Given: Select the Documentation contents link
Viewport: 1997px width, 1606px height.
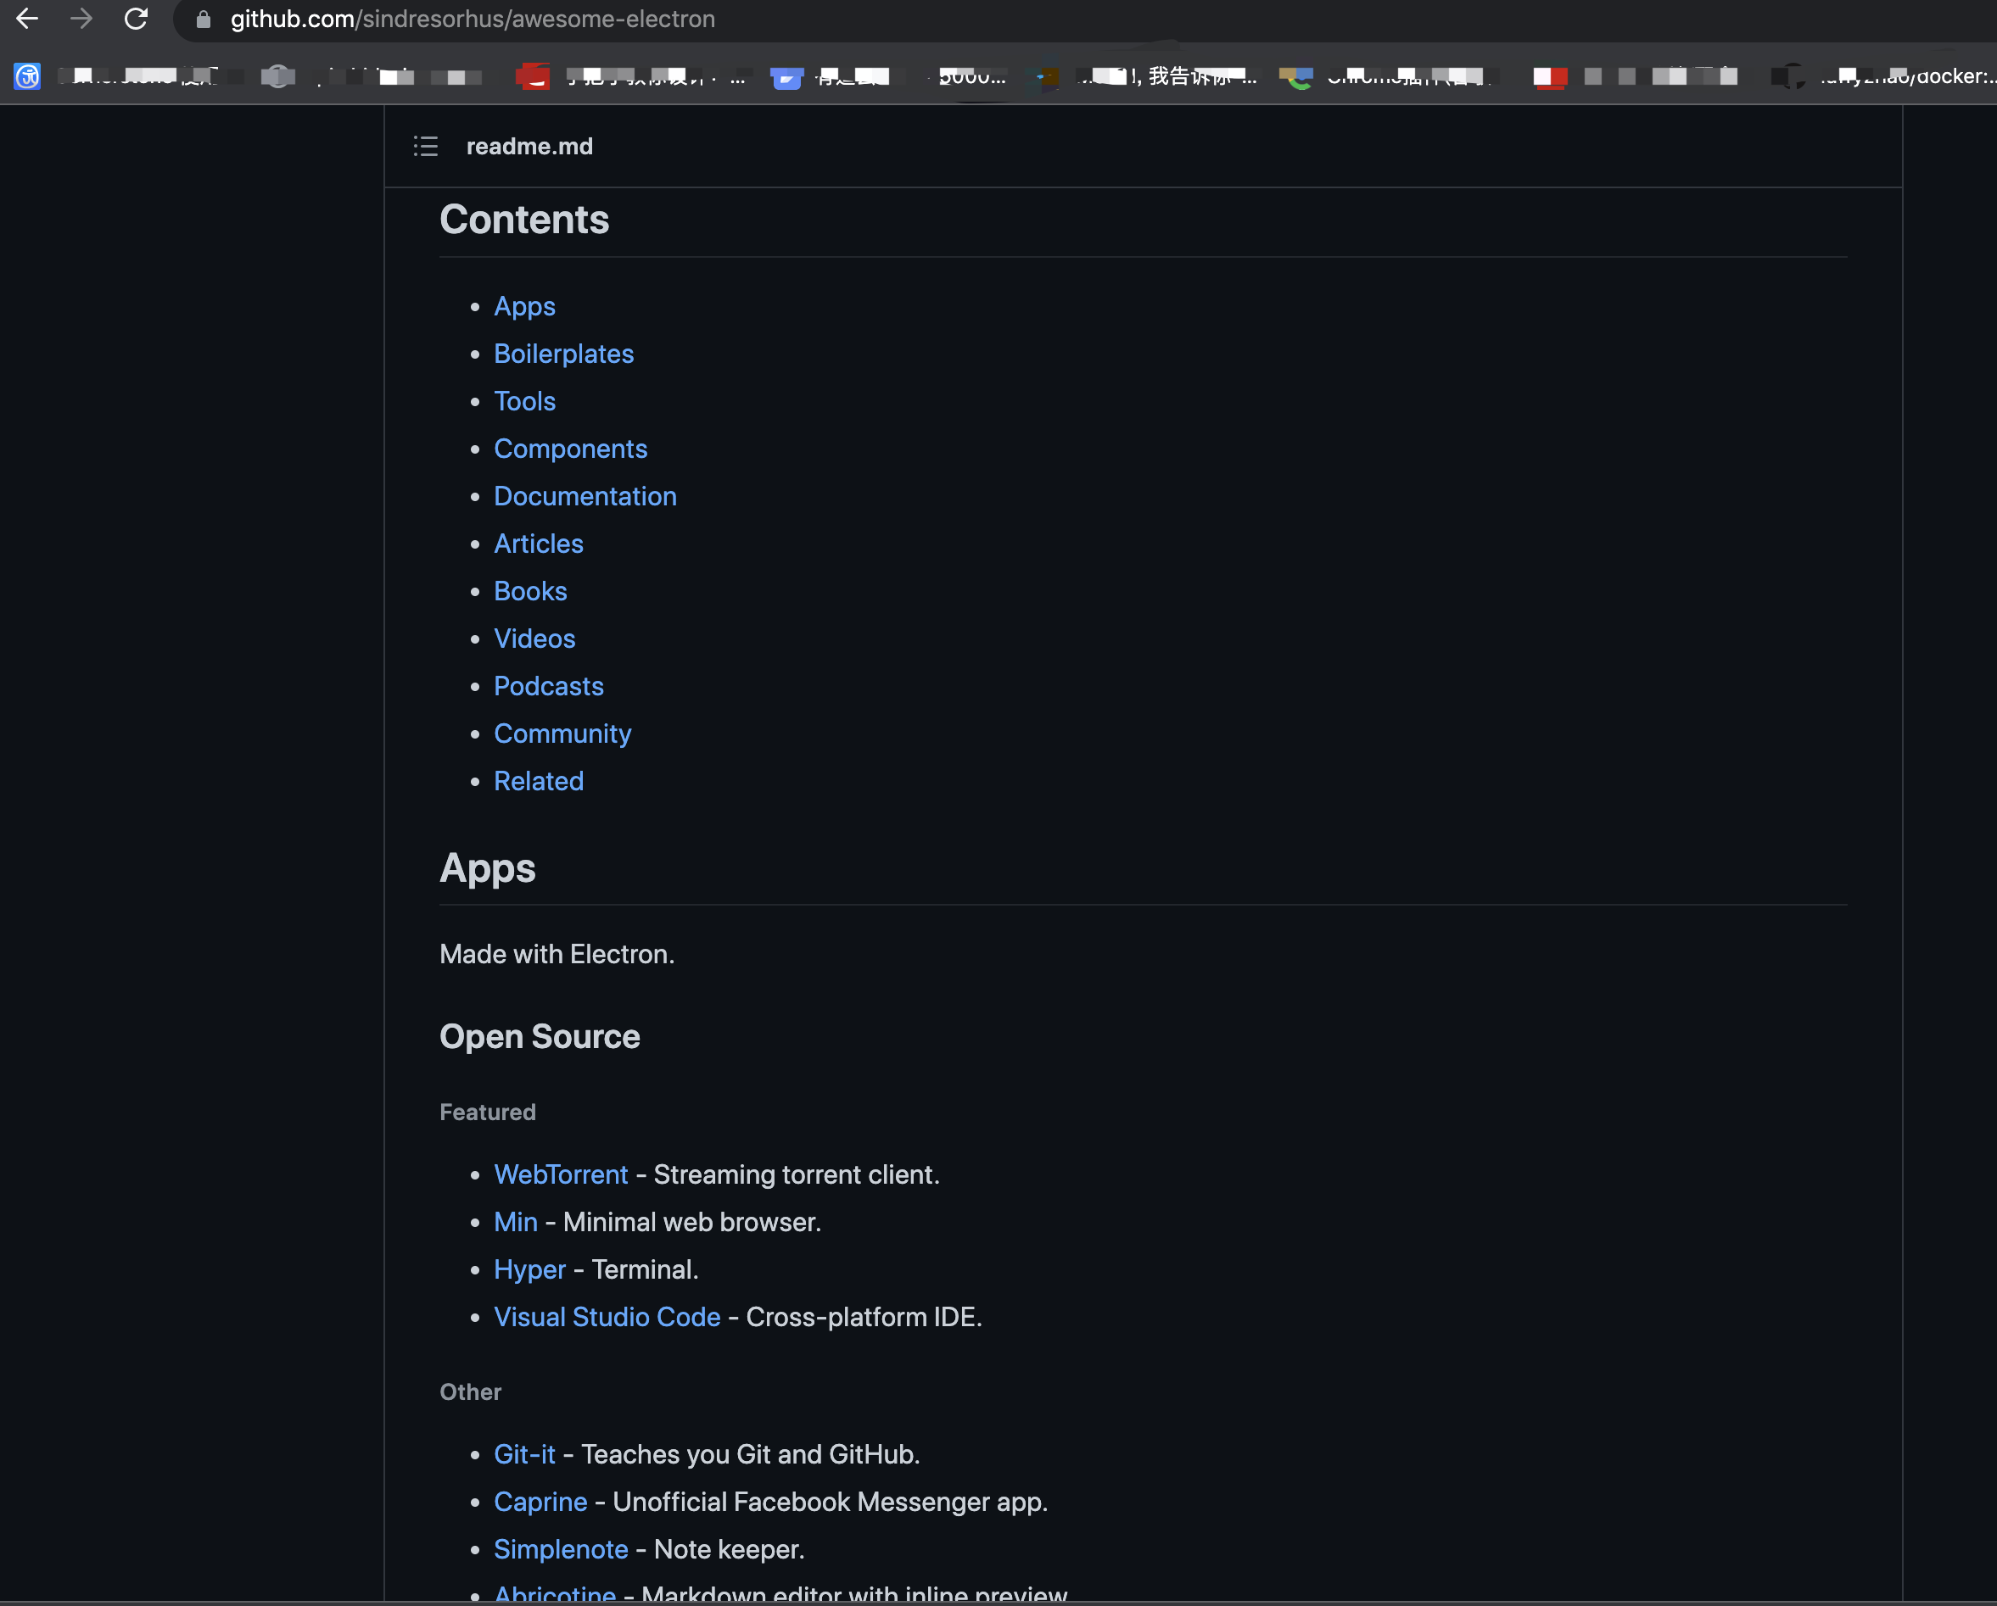Looking at the screenshot, I should pyautogui.click(x=585, y=496).
